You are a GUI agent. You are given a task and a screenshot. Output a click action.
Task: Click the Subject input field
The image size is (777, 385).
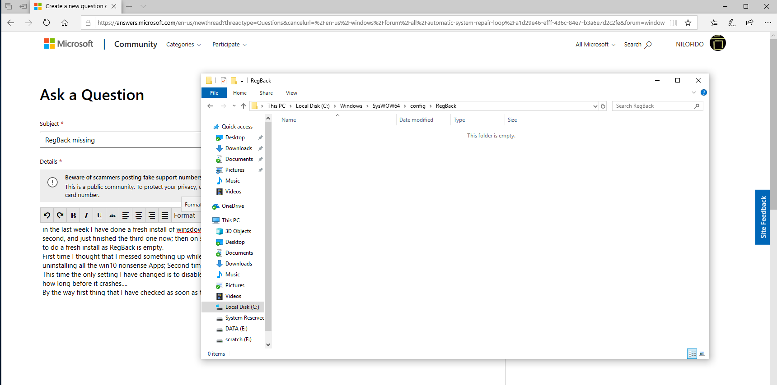(121, 140)
